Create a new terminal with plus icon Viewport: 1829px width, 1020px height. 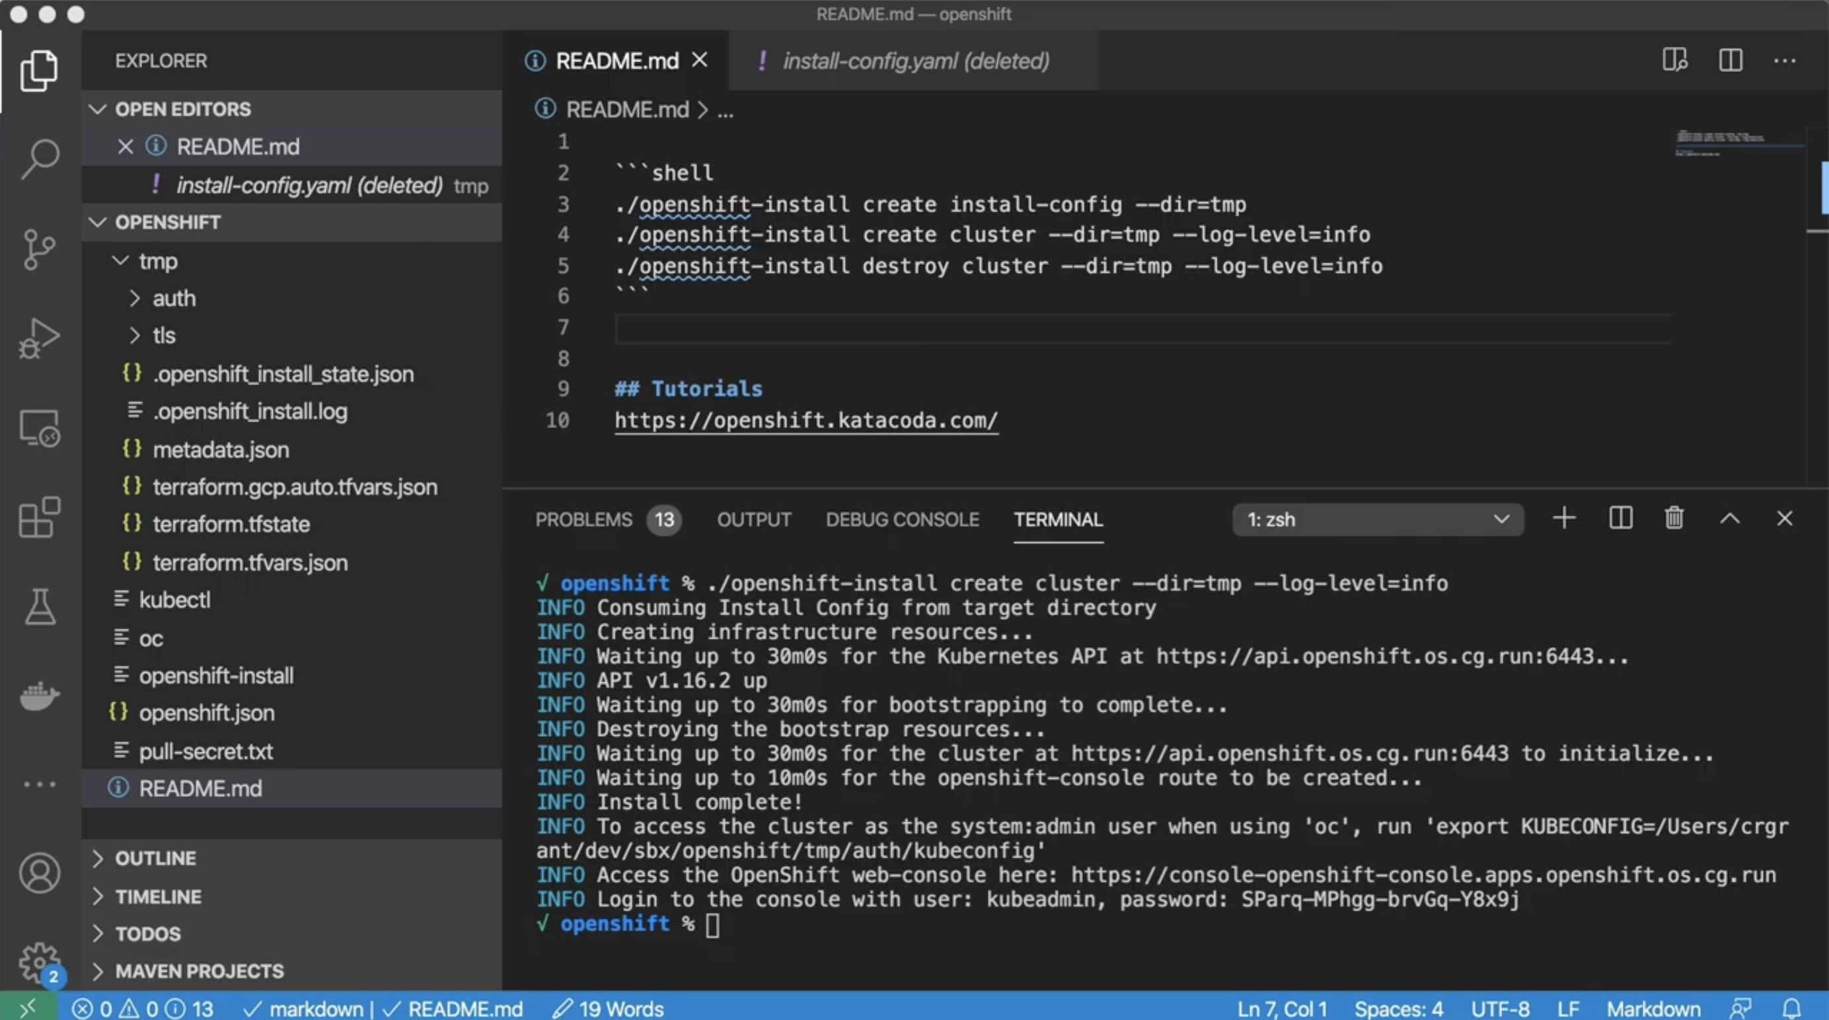pos(1564,519)
